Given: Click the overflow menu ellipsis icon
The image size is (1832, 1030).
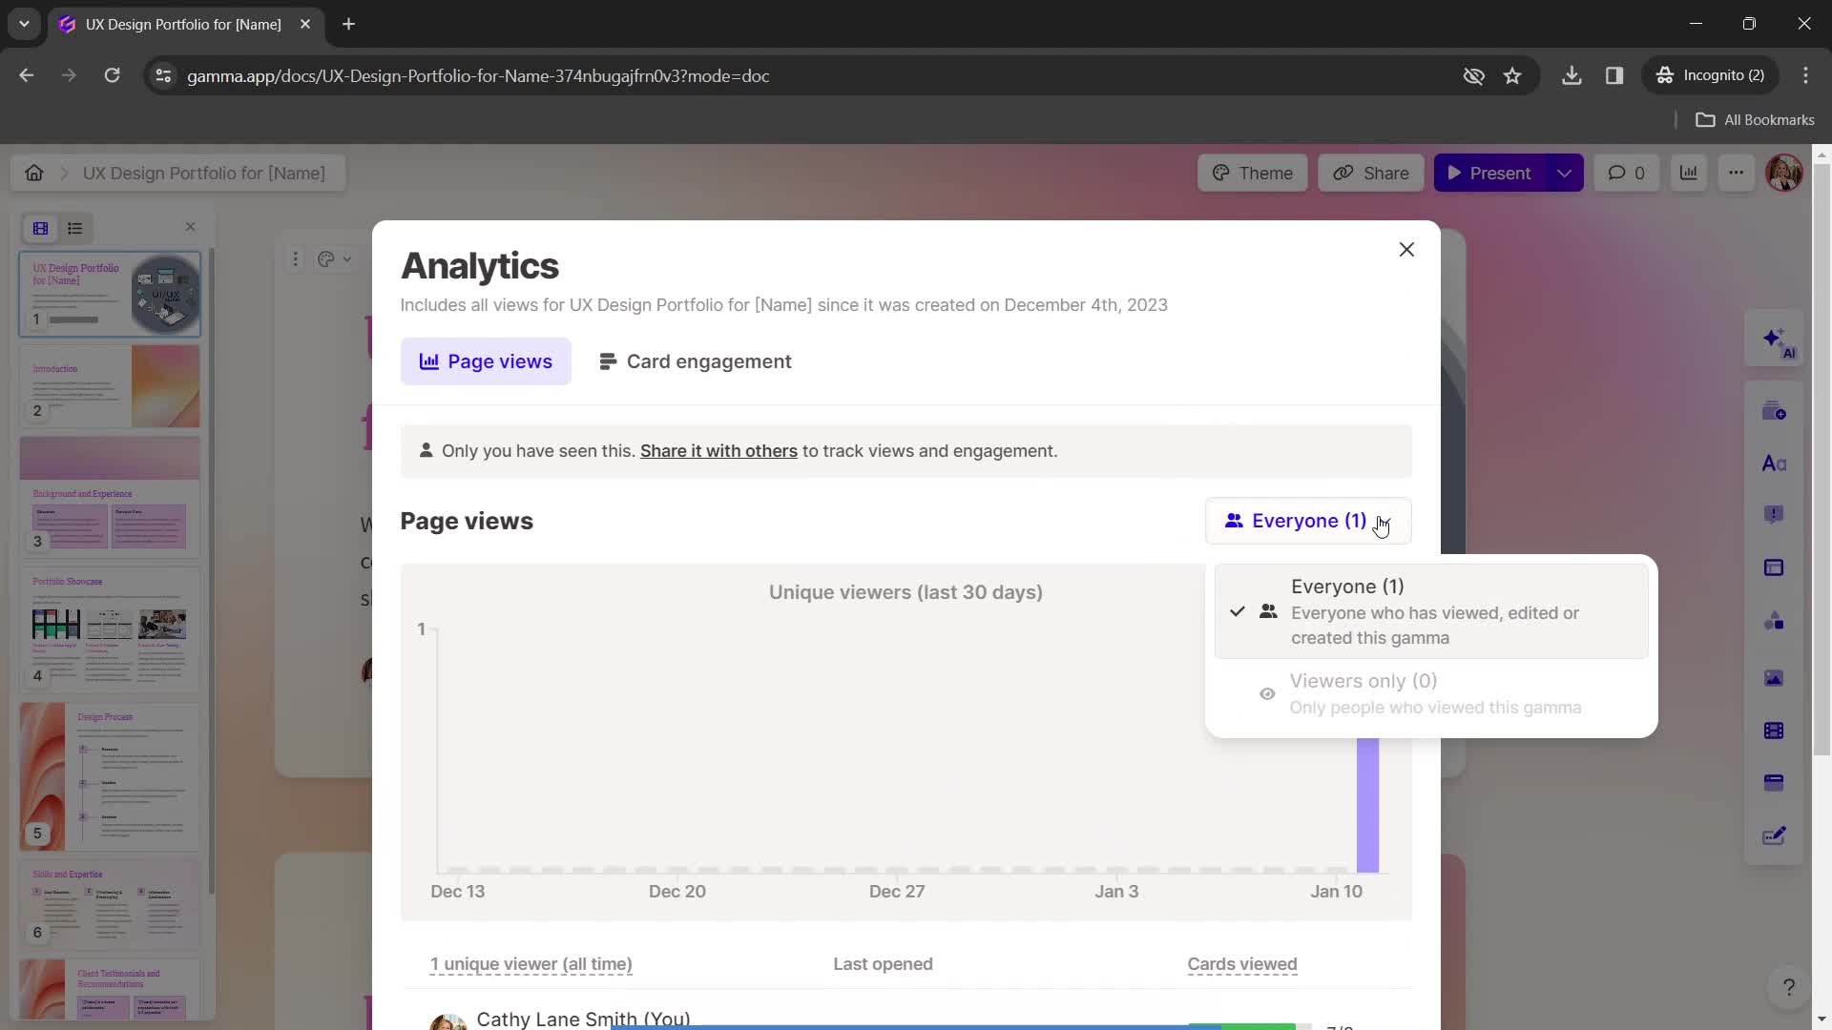Looking at the screenshot, I should (1735, 173).
